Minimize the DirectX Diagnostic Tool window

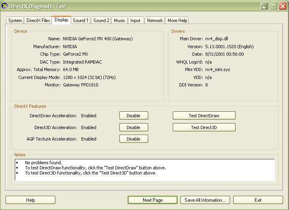(264, 6)
